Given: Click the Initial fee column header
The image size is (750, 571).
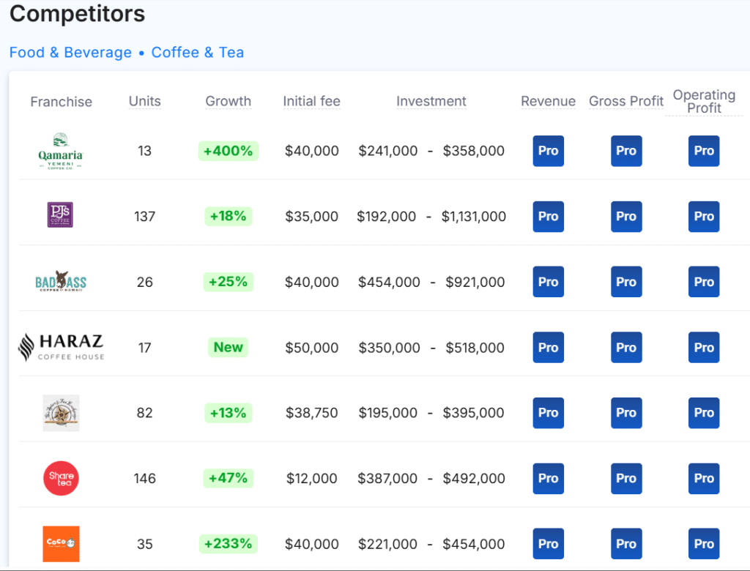Looking at the screenshot, I should (312, 101).
